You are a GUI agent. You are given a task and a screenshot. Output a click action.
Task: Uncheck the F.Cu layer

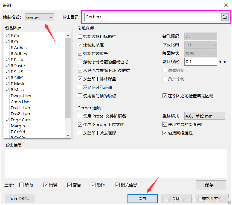coord(7,36)
